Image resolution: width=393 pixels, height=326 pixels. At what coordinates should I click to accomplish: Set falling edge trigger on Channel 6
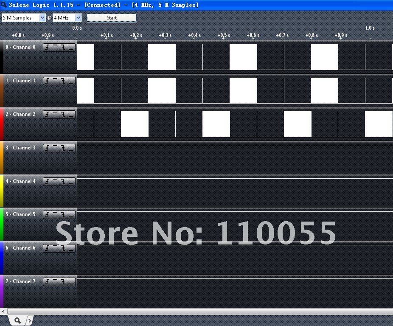pyautogui.click(x=63, y=248)
